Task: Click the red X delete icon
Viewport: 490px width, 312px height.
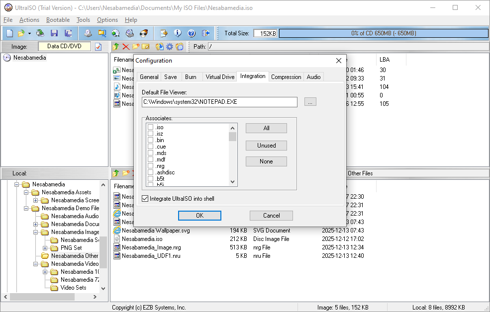Action: 125,47
